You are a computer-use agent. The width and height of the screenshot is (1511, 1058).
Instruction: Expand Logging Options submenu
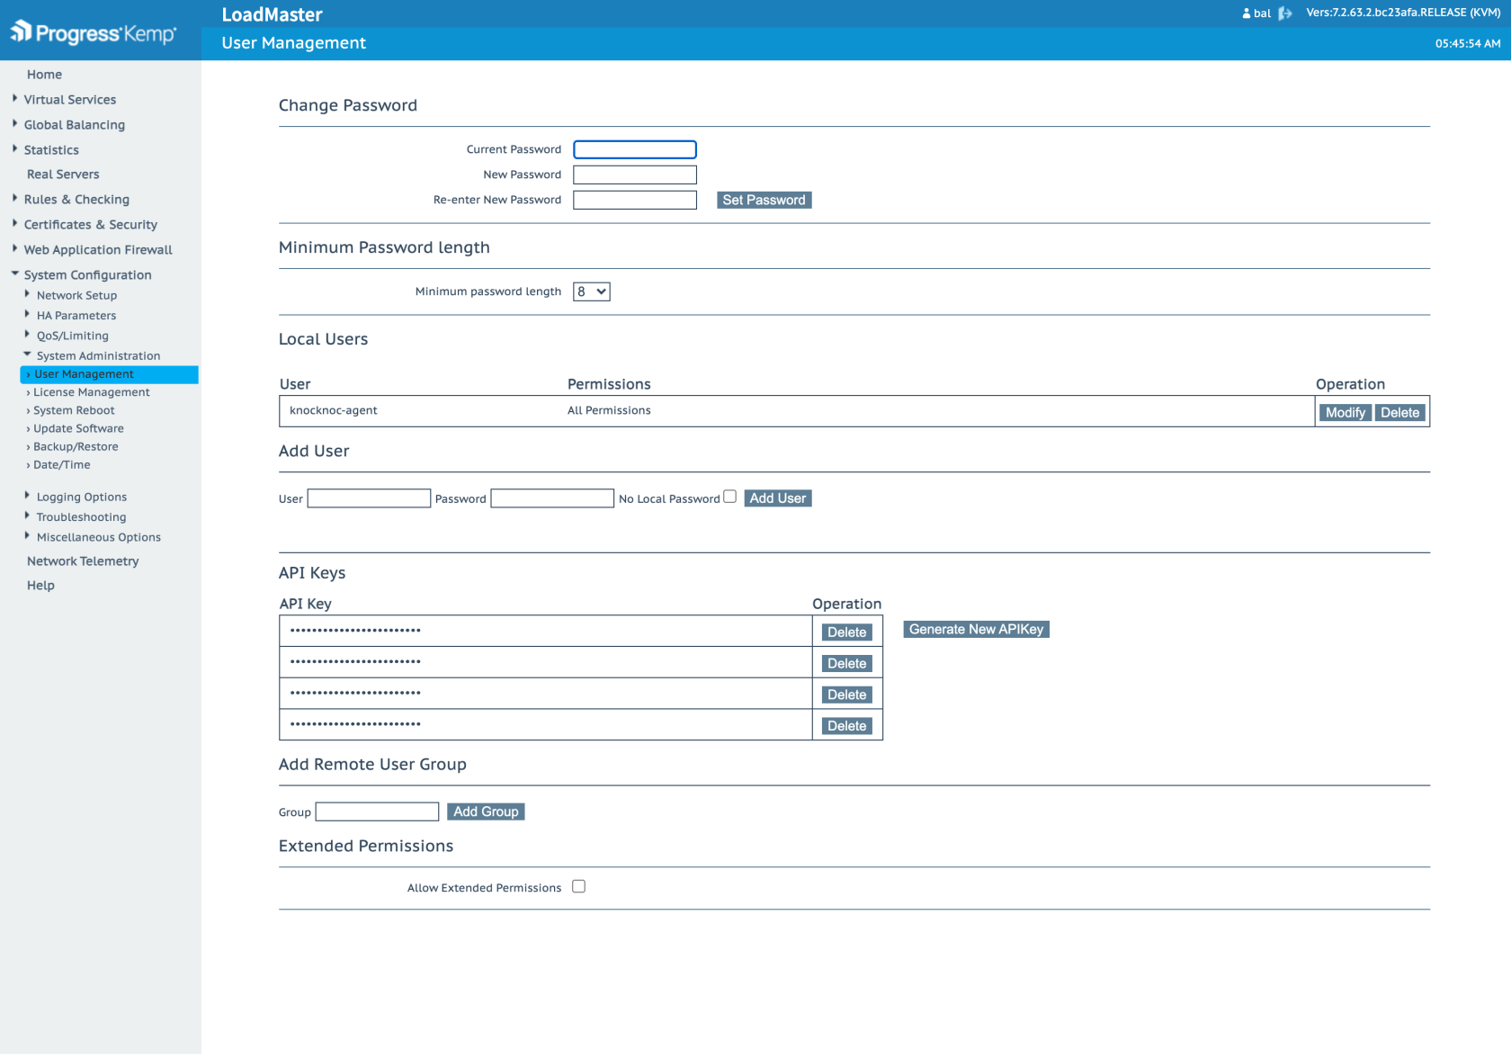(81, 497)
